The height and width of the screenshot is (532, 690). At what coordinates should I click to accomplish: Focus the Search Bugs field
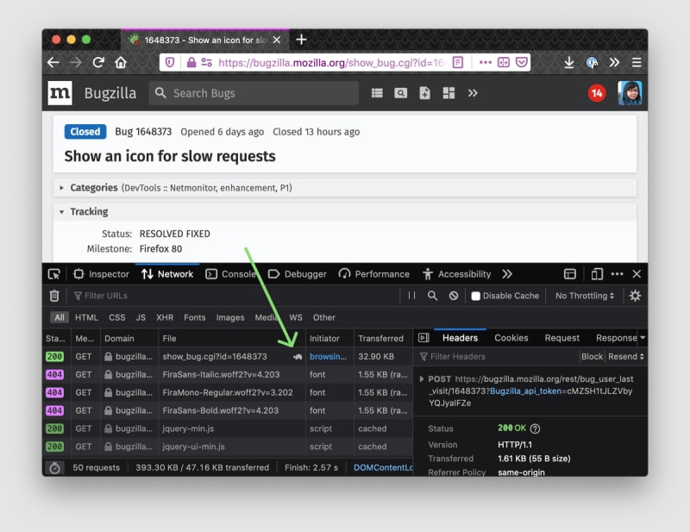pyautogui.click(x=254, y=93)
